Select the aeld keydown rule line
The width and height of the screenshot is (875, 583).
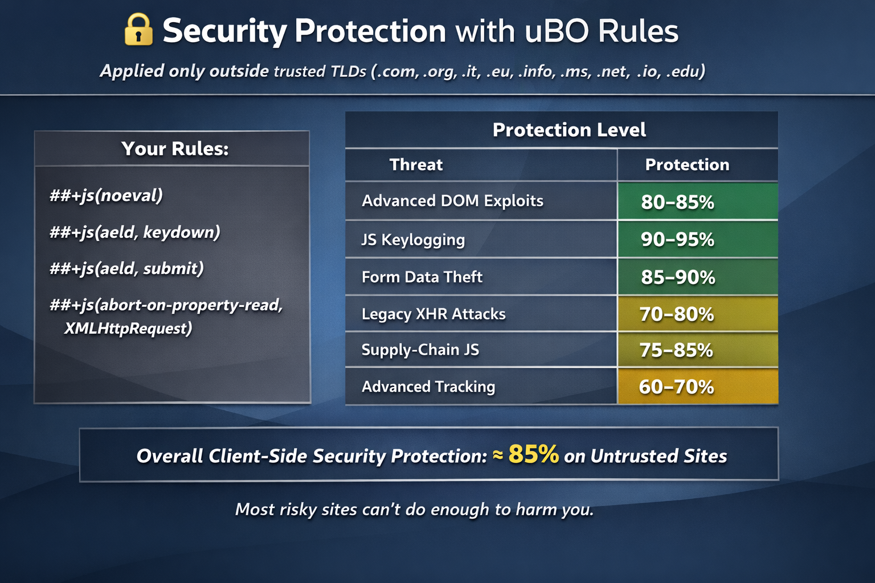135,232
